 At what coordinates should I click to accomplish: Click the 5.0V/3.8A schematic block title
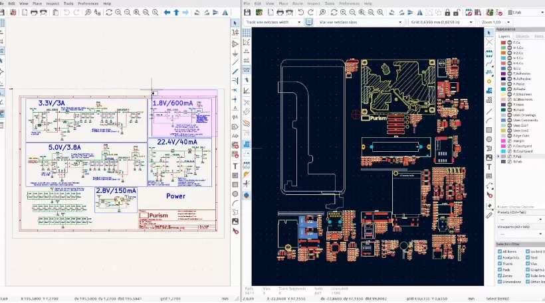coord(64,147)
